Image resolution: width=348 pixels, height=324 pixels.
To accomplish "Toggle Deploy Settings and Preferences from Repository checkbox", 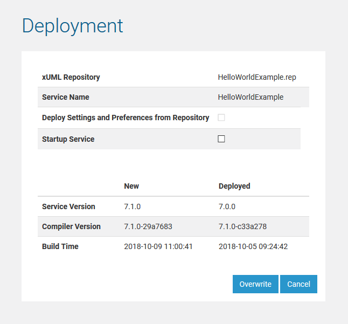I will (x=221, y=118).
